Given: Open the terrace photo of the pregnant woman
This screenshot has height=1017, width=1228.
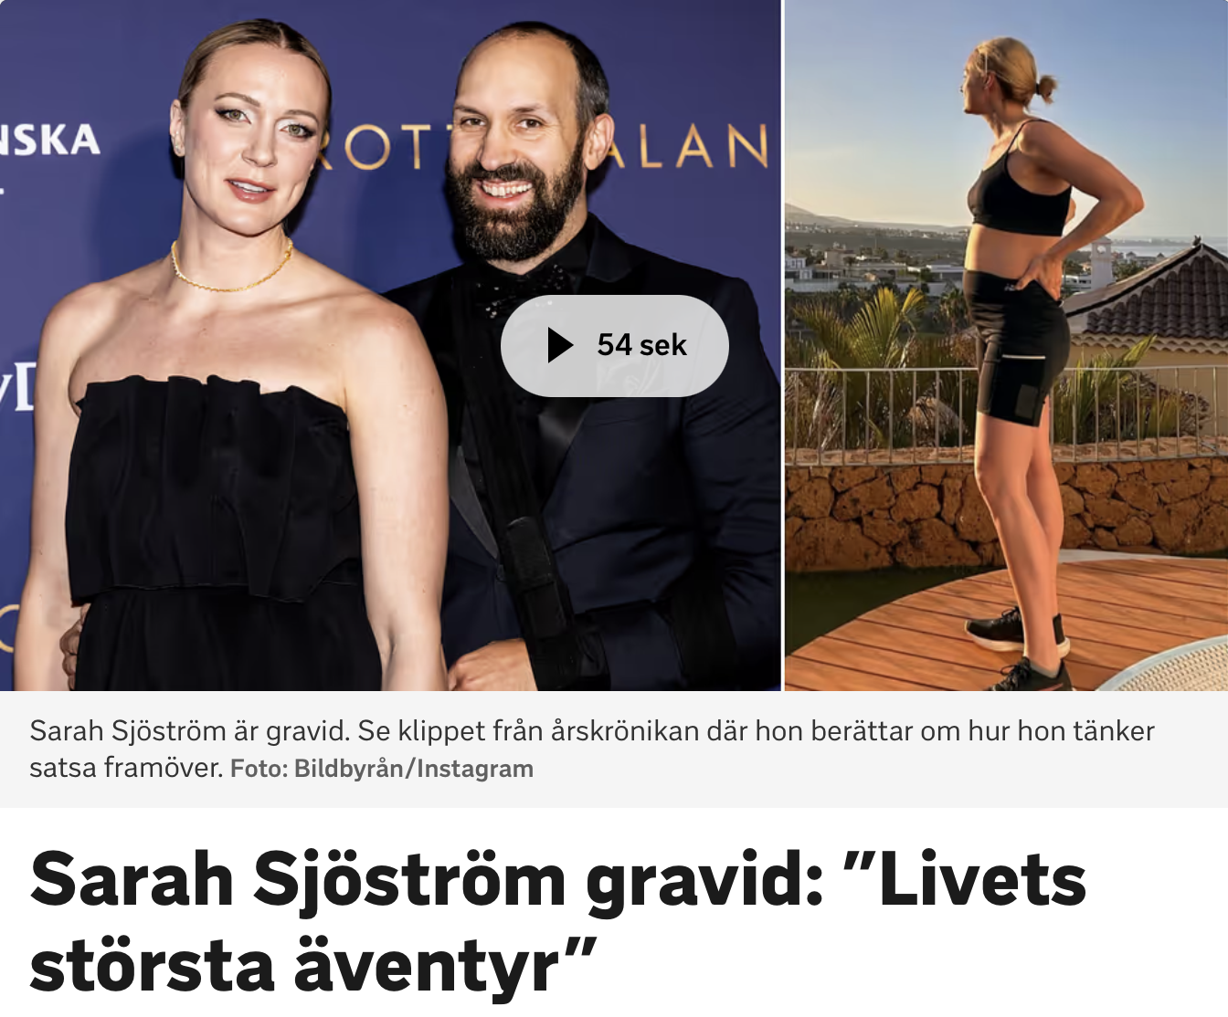Looking at the screenshot, I should [x=1006, y=345].
